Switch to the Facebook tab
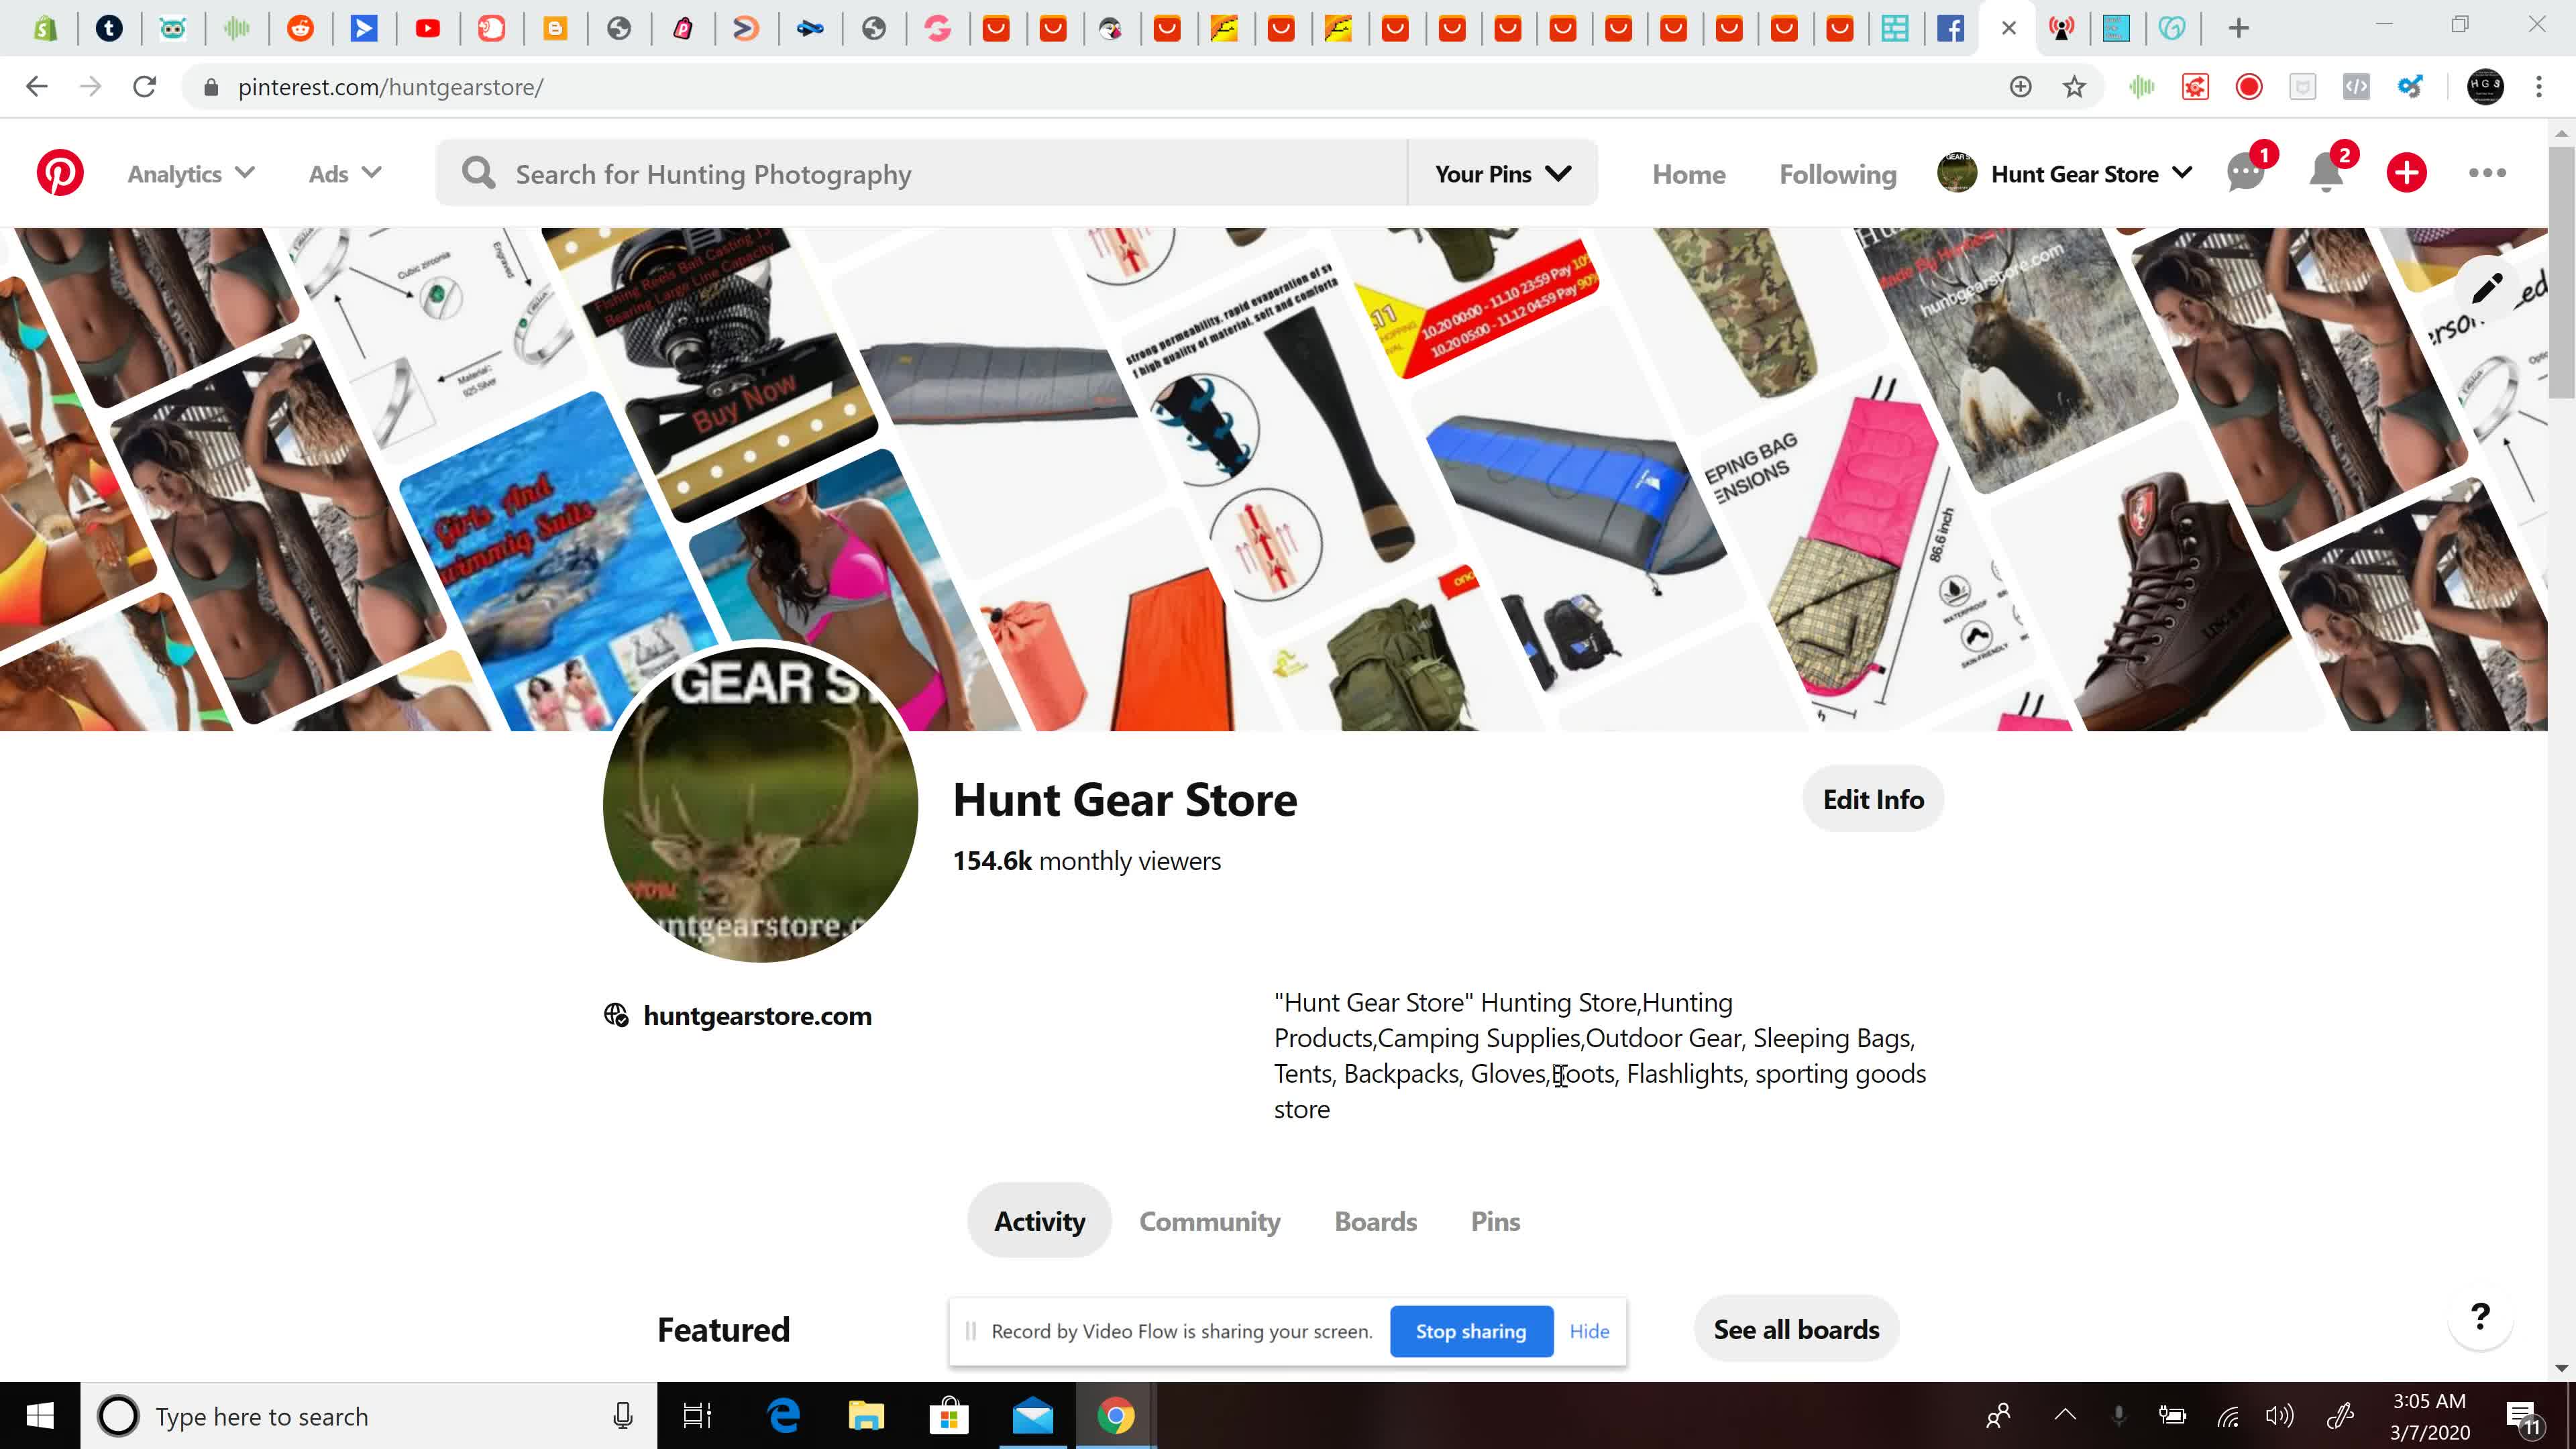2576x1449 pixels. (x=1950, y=28)
